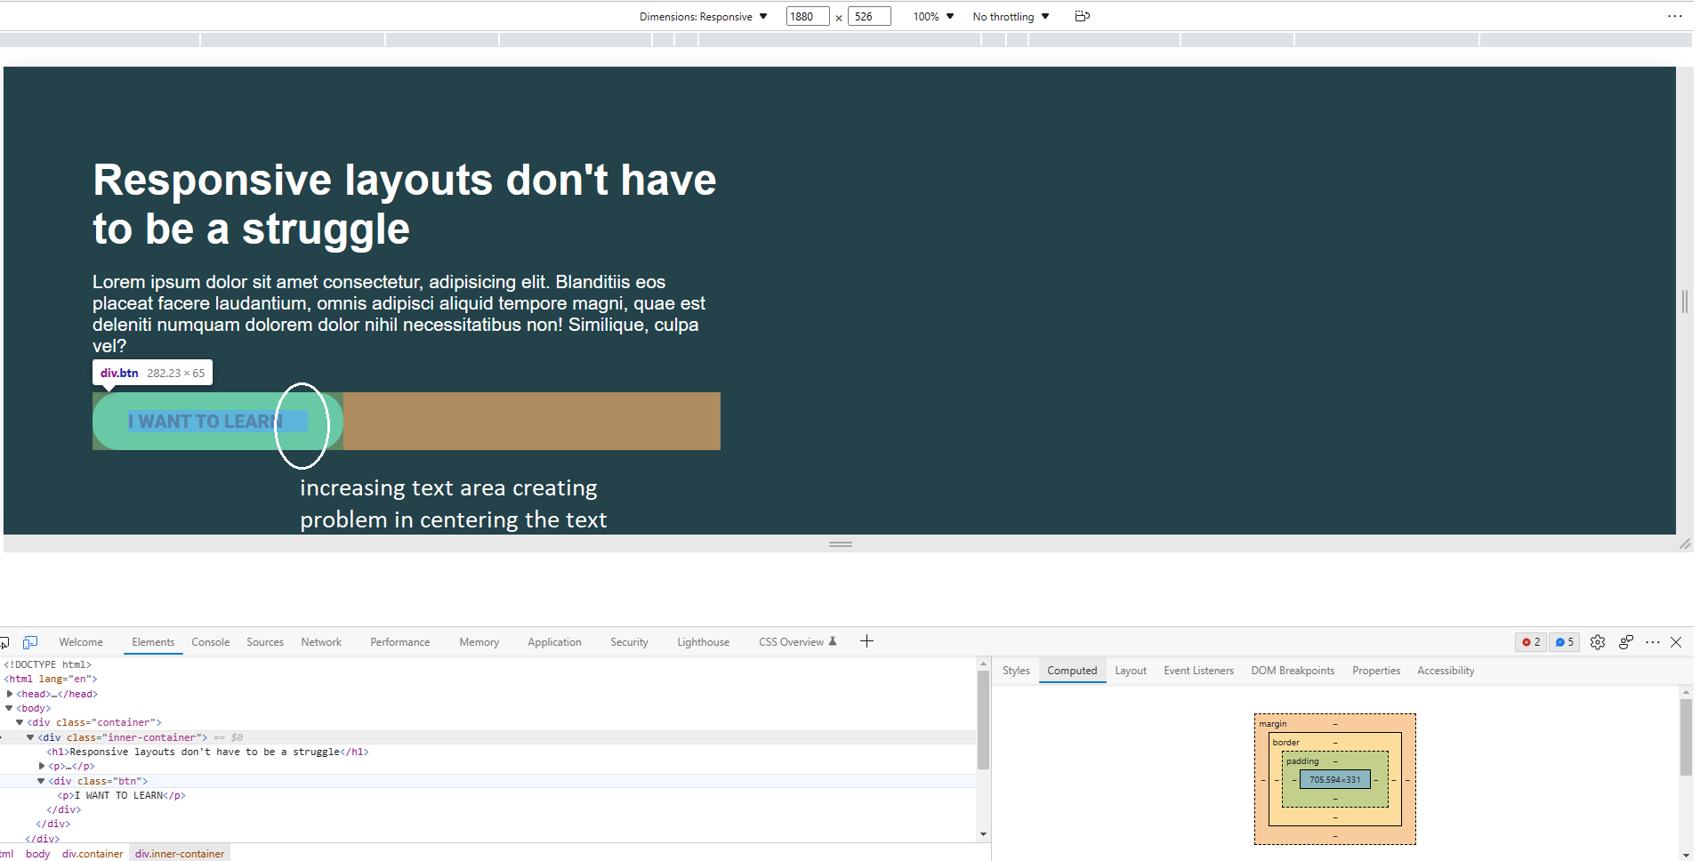Image resolution: width=1708 pixels, height=861 pixels.
Task: Open the No throttling dropdown
Action: pyautogui.click(x=1011, y=17)
